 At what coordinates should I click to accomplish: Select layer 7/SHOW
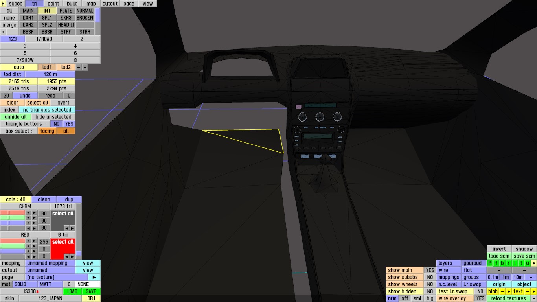coord(25,60)
